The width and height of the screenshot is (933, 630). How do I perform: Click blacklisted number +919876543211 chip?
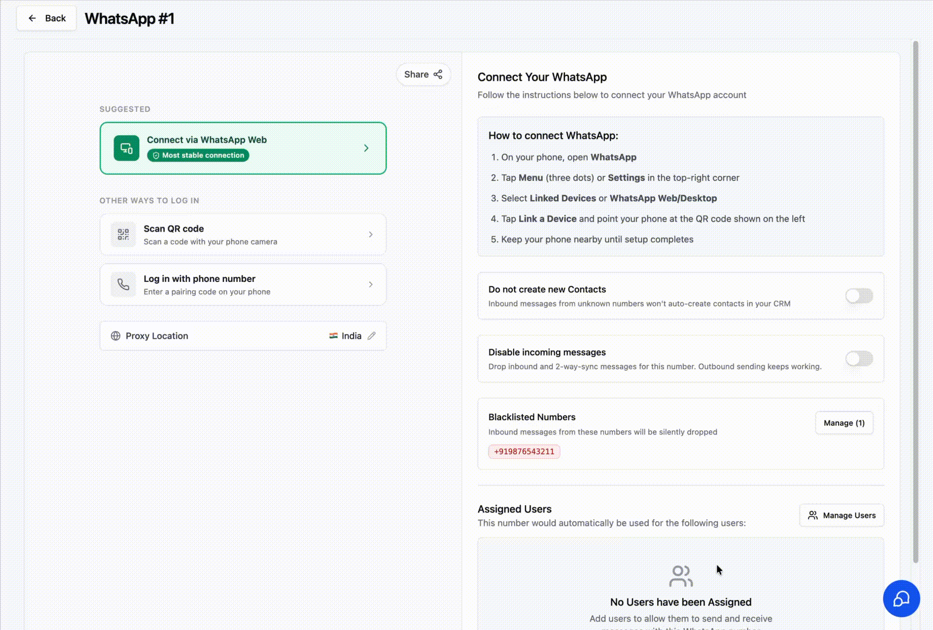[524, 452]
